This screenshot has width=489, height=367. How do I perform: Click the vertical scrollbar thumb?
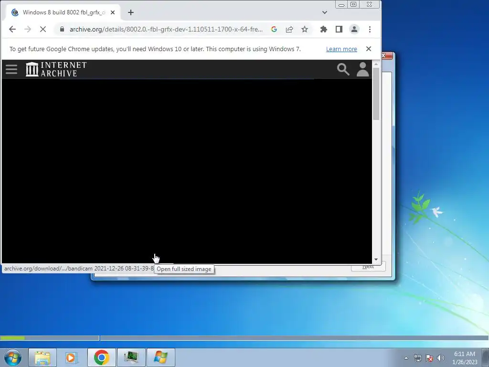[376, 94]
